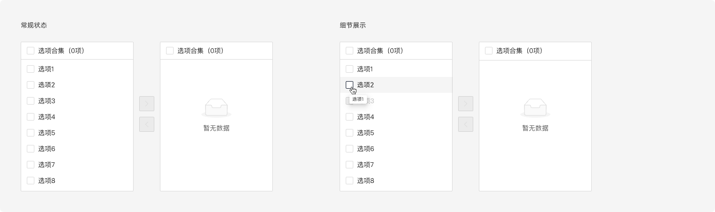This screenshot has height=212, width=715.
Task: Check the hovered 选项2 checkbox in 细节展示
Action: 350,85
